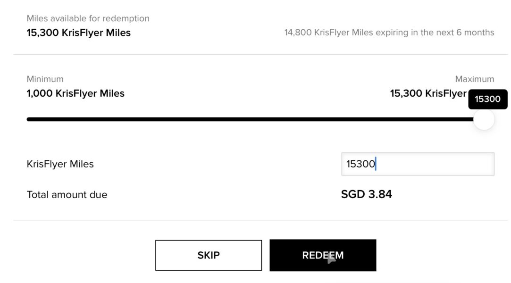Click the 1,000 KrisFlyer Miles minimum value

click(x=75, y=93)
